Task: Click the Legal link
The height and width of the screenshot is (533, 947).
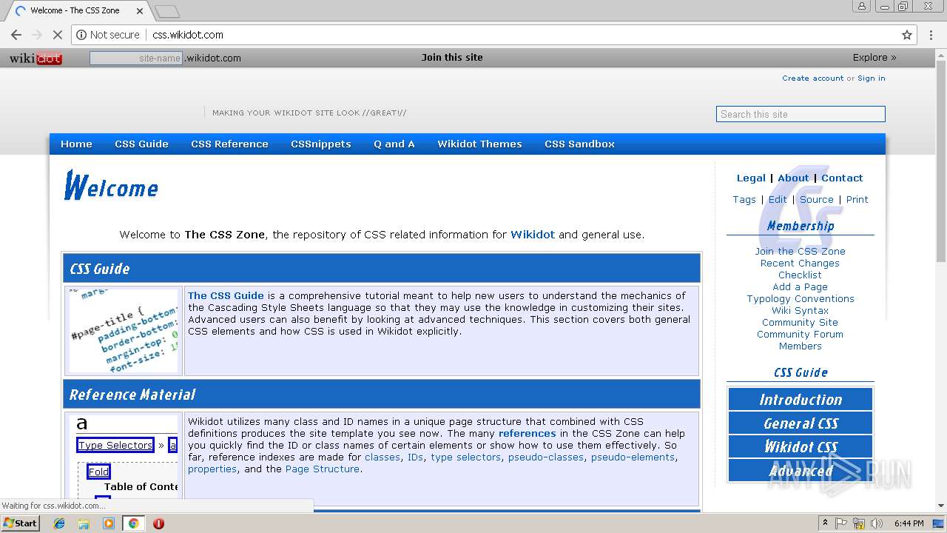Action: point(751,178)
